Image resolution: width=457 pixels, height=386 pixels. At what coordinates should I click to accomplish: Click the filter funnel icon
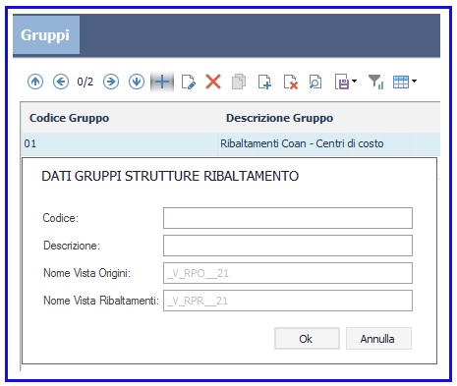point(375,82)
